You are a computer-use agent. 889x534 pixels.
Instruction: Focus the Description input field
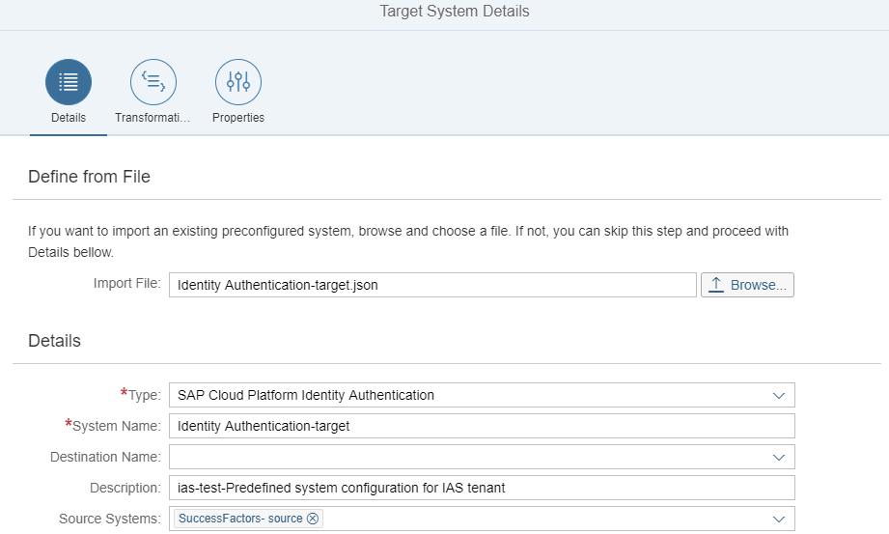click(x=482, y=488)
